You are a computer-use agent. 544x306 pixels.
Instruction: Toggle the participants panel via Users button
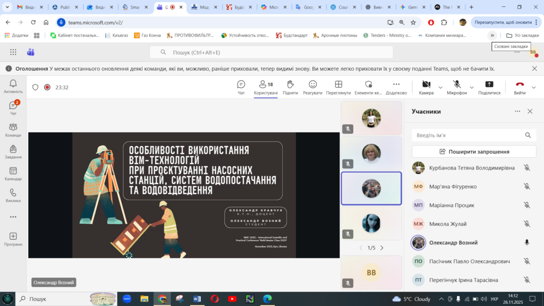(x=266, y=87)
